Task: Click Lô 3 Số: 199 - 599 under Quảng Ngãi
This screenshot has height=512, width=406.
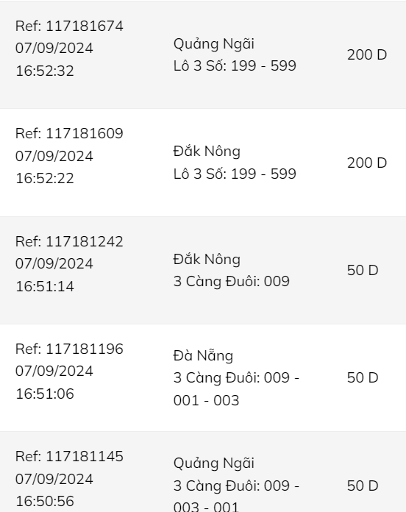Action: click(x=235, y=65)
